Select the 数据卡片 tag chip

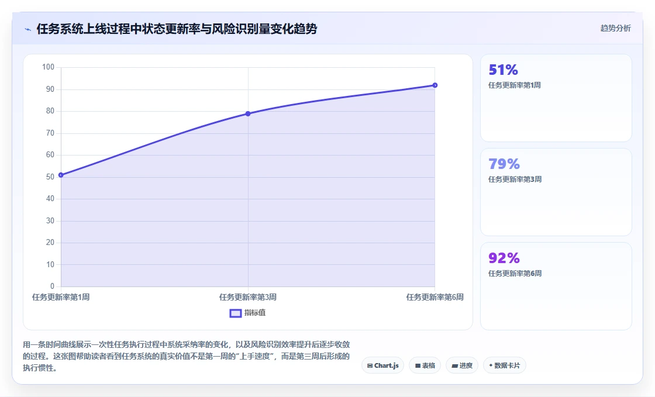coord(505,365)
